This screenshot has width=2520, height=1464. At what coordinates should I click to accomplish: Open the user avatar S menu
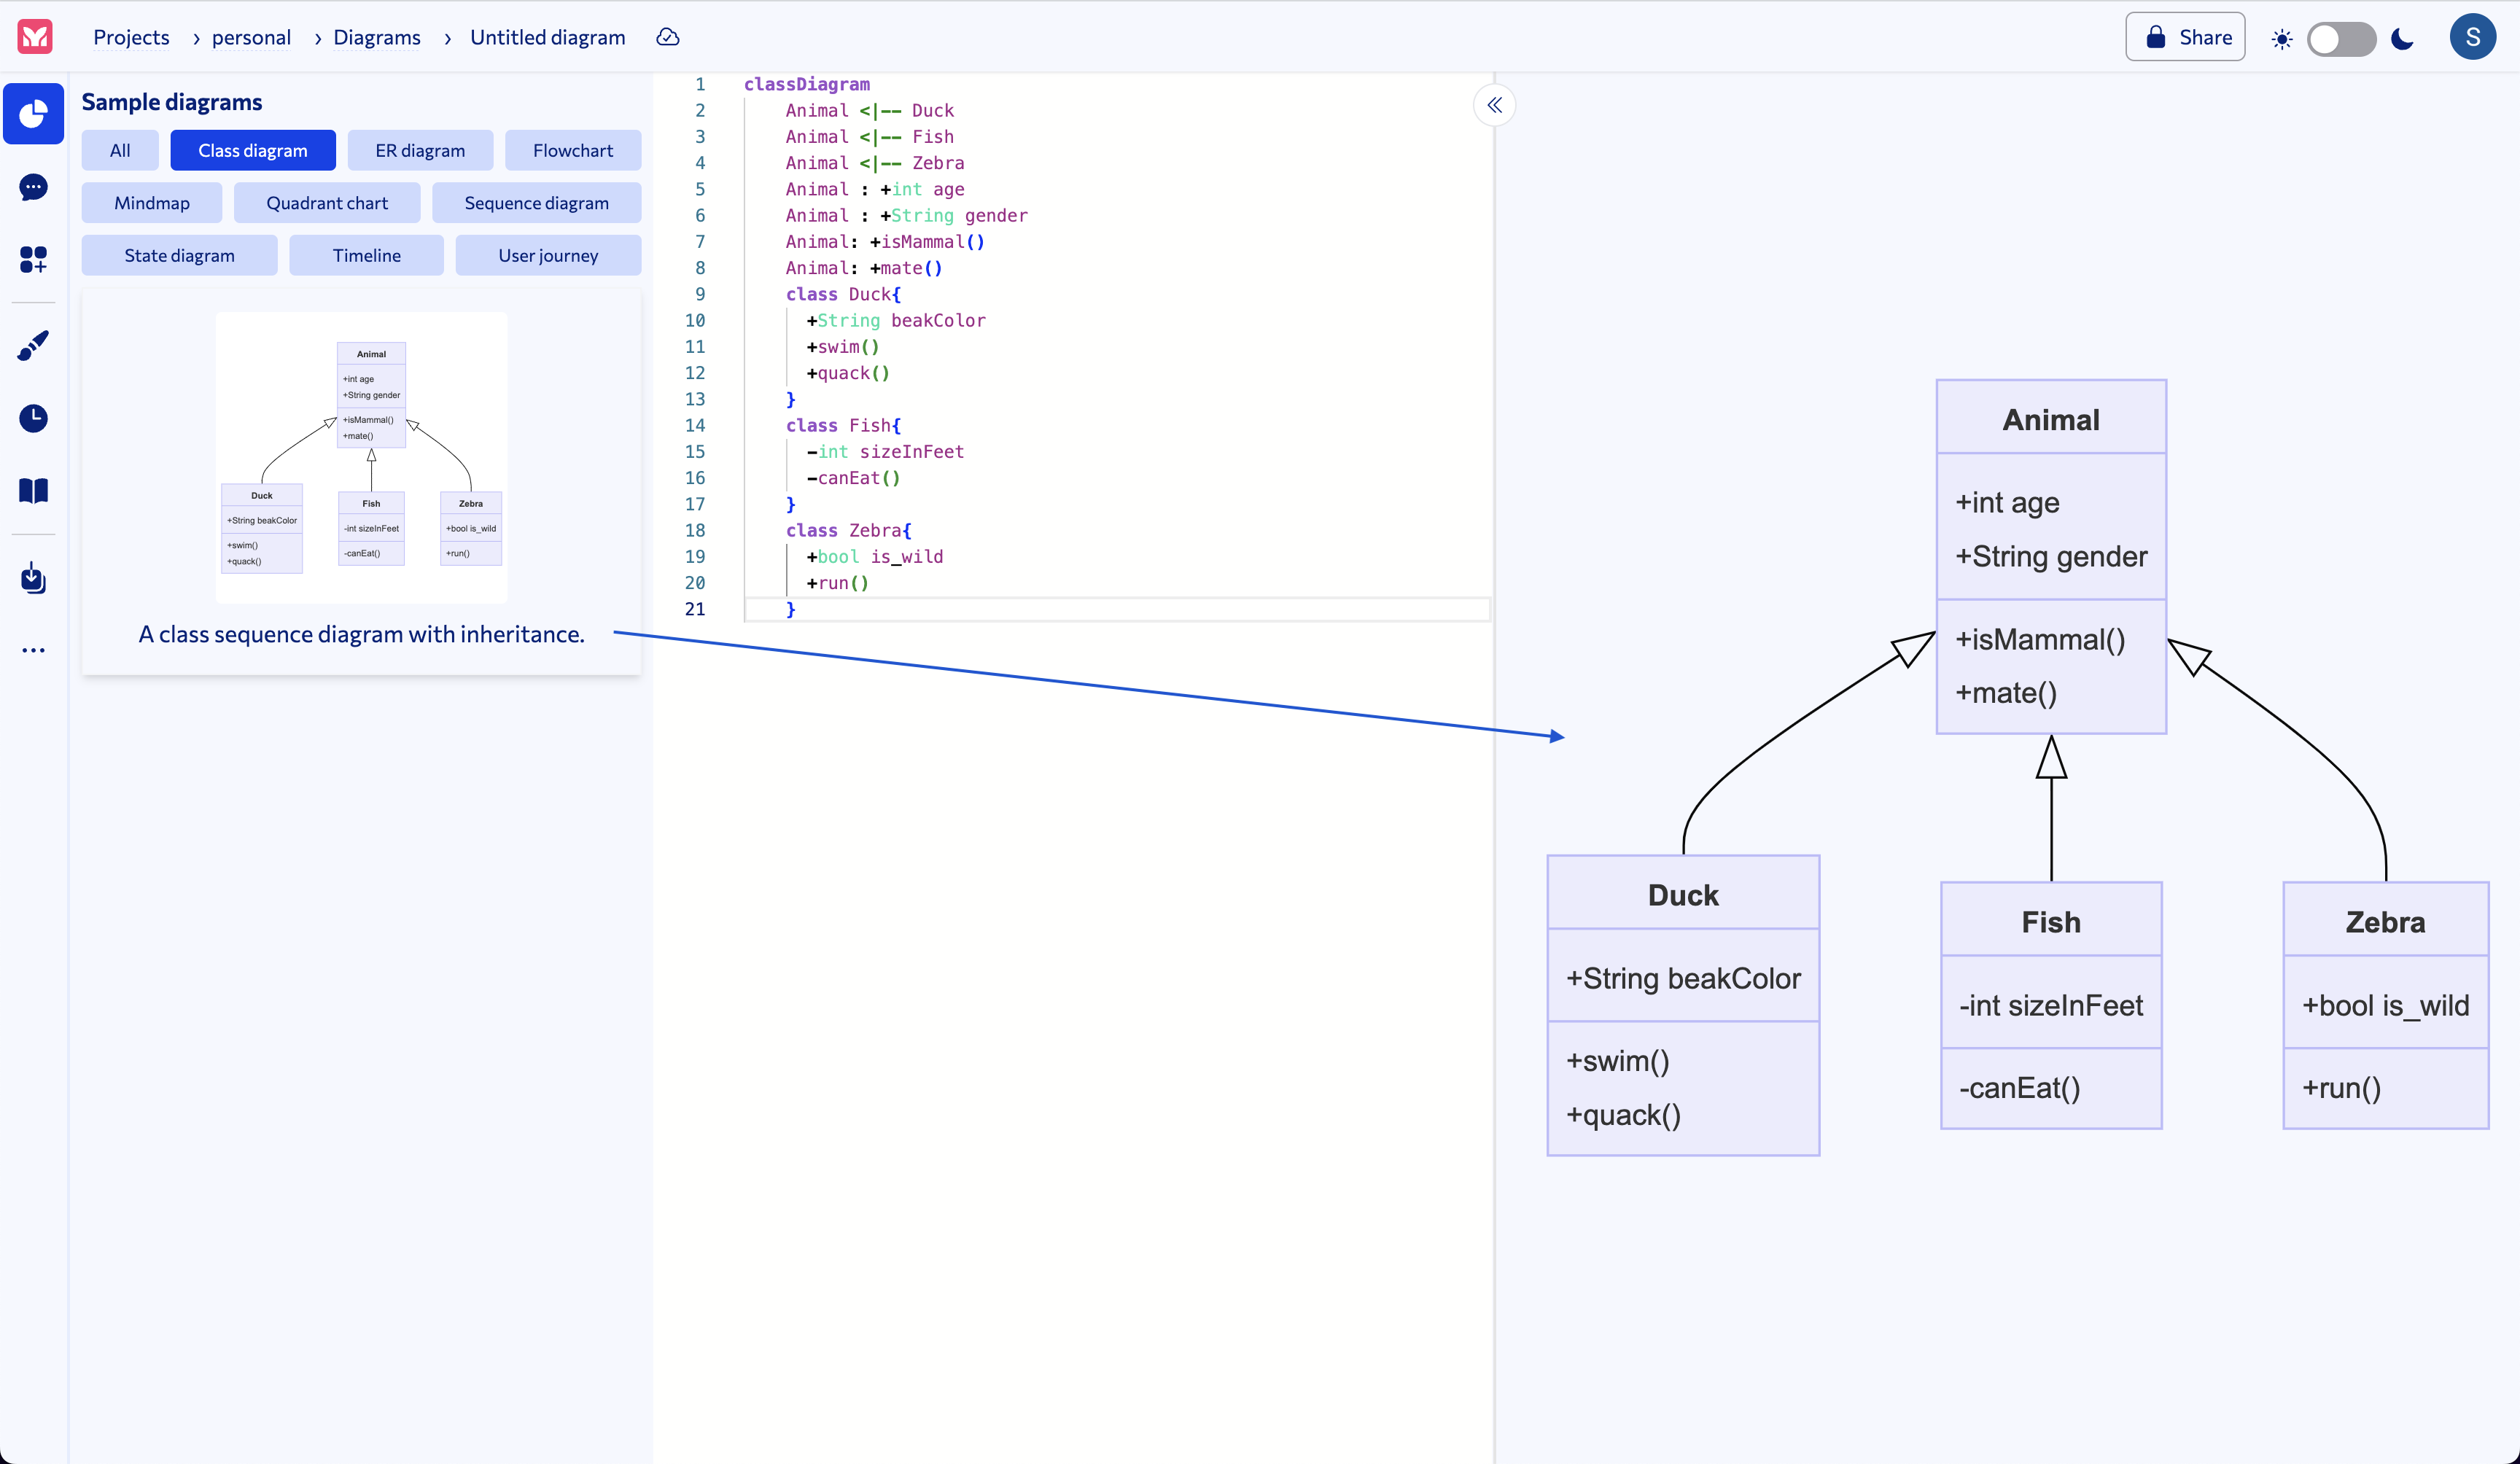2472,37
